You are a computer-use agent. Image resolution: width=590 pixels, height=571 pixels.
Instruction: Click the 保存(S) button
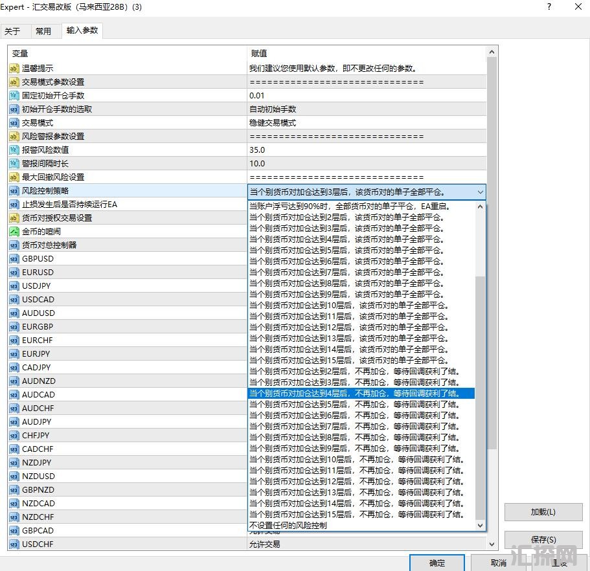(543, 540)
